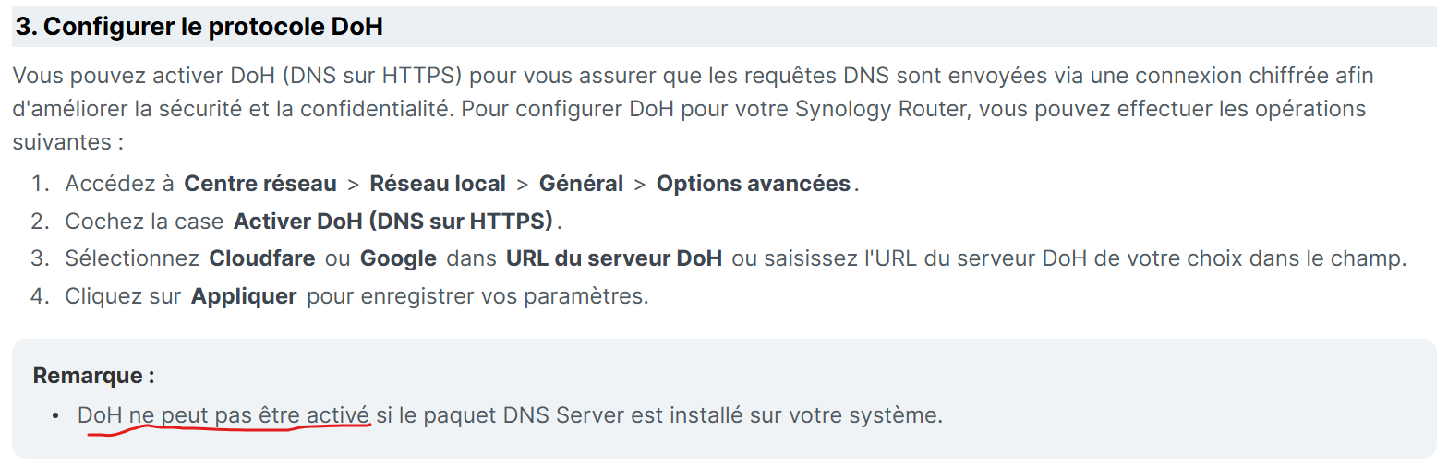Click the red-underlined "ne peut pas être activé" phrase
Viewport: 1448px width, 468px height.
[249, 415]
